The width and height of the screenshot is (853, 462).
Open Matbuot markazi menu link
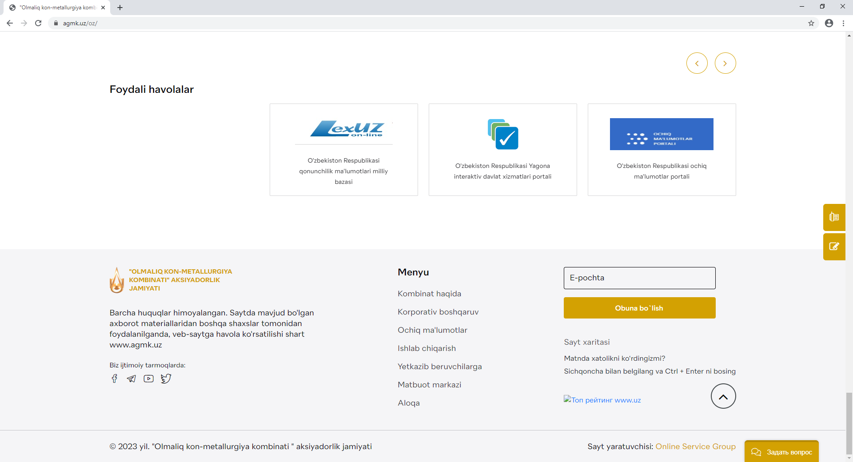pyautogui.click(x=429, y=385)
